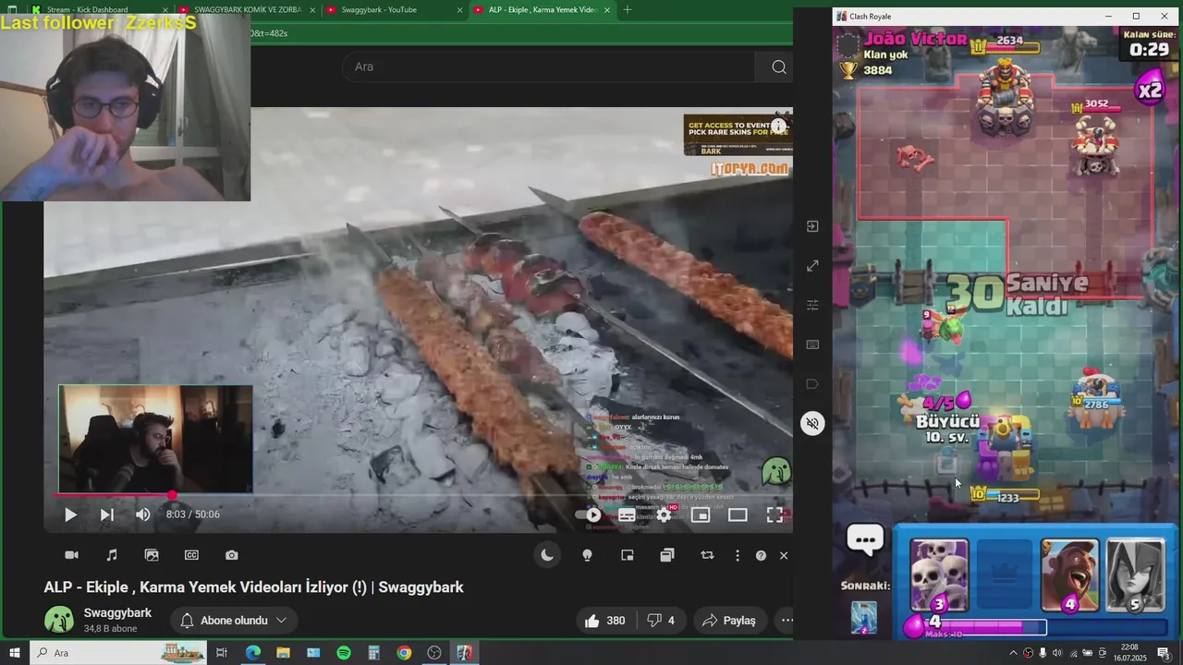Click the YouTube search magnifier button

pos(778,66)
